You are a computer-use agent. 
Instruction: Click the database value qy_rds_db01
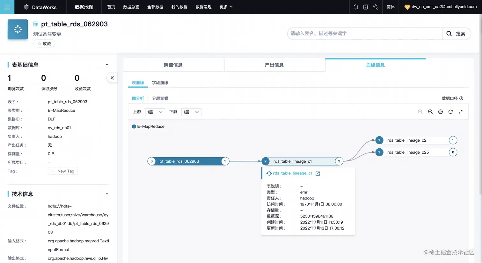pyautogui.click(x=59, y=128)
